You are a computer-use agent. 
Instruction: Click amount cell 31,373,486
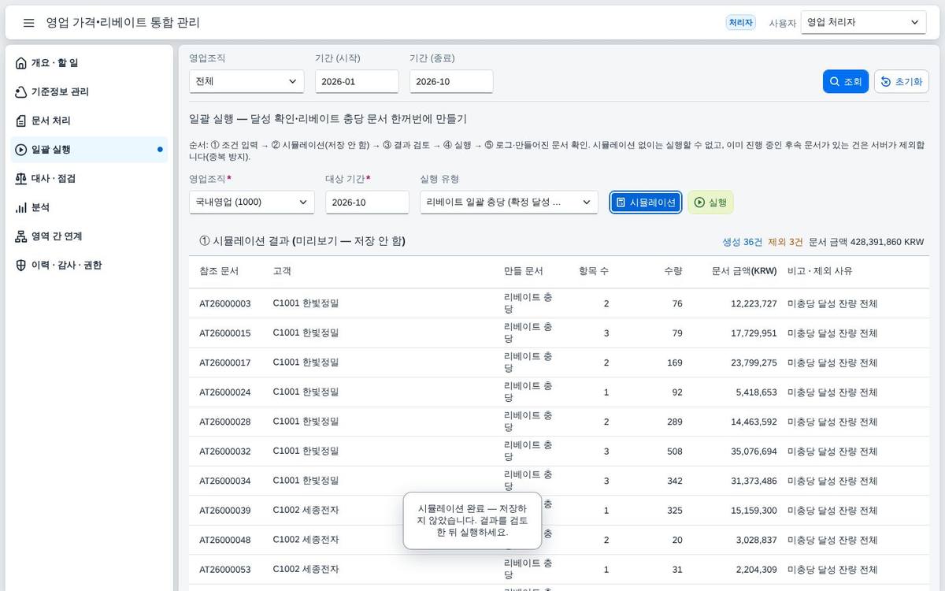754,481
